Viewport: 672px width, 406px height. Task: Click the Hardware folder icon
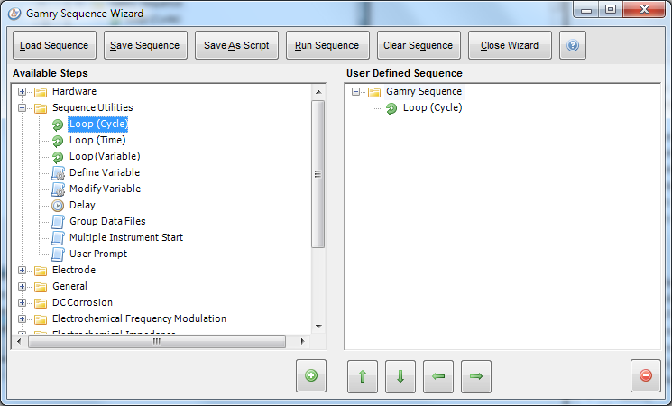[x=41, y=92]
